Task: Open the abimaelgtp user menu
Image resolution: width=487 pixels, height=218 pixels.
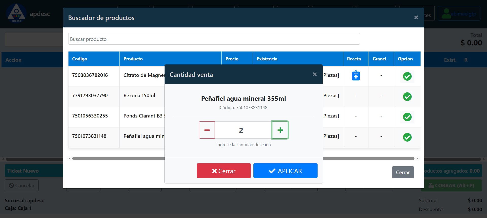Action: coord(459,13)
